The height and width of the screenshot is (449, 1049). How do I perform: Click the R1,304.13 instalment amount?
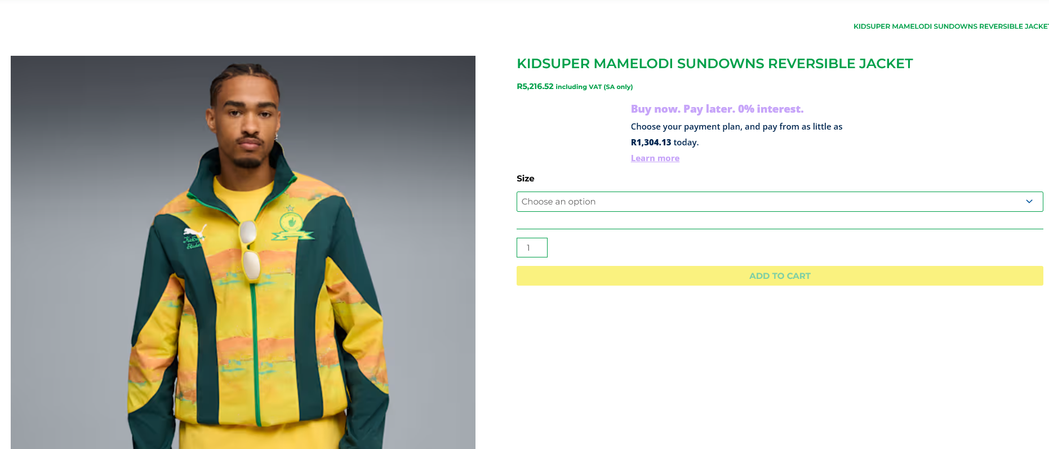tap(651, 143)
